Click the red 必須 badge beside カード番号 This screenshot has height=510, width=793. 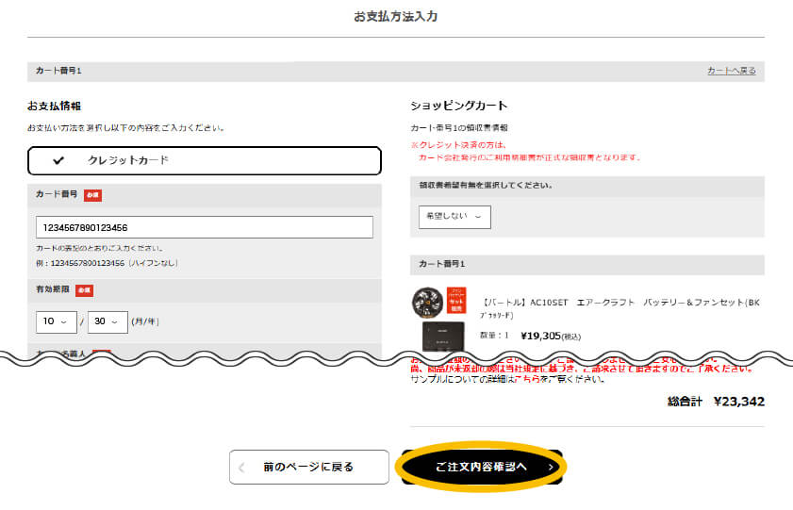[x=92, y=195]
